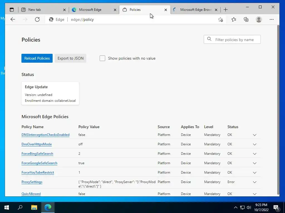Open the Collections icon
This screenshot has width=285, height=213.
[246, 19]
